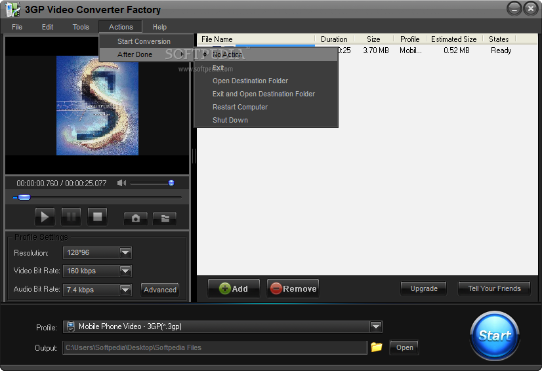Select Shut Down after done
The height and width of the screenshot is (371, 542).
pos(266,120)
